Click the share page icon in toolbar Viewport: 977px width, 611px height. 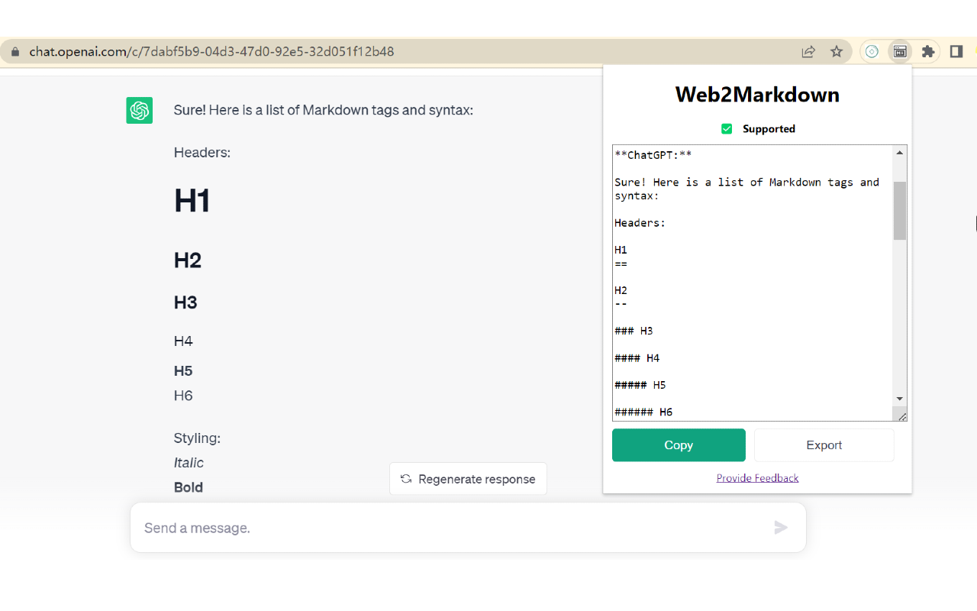(808, 51)
